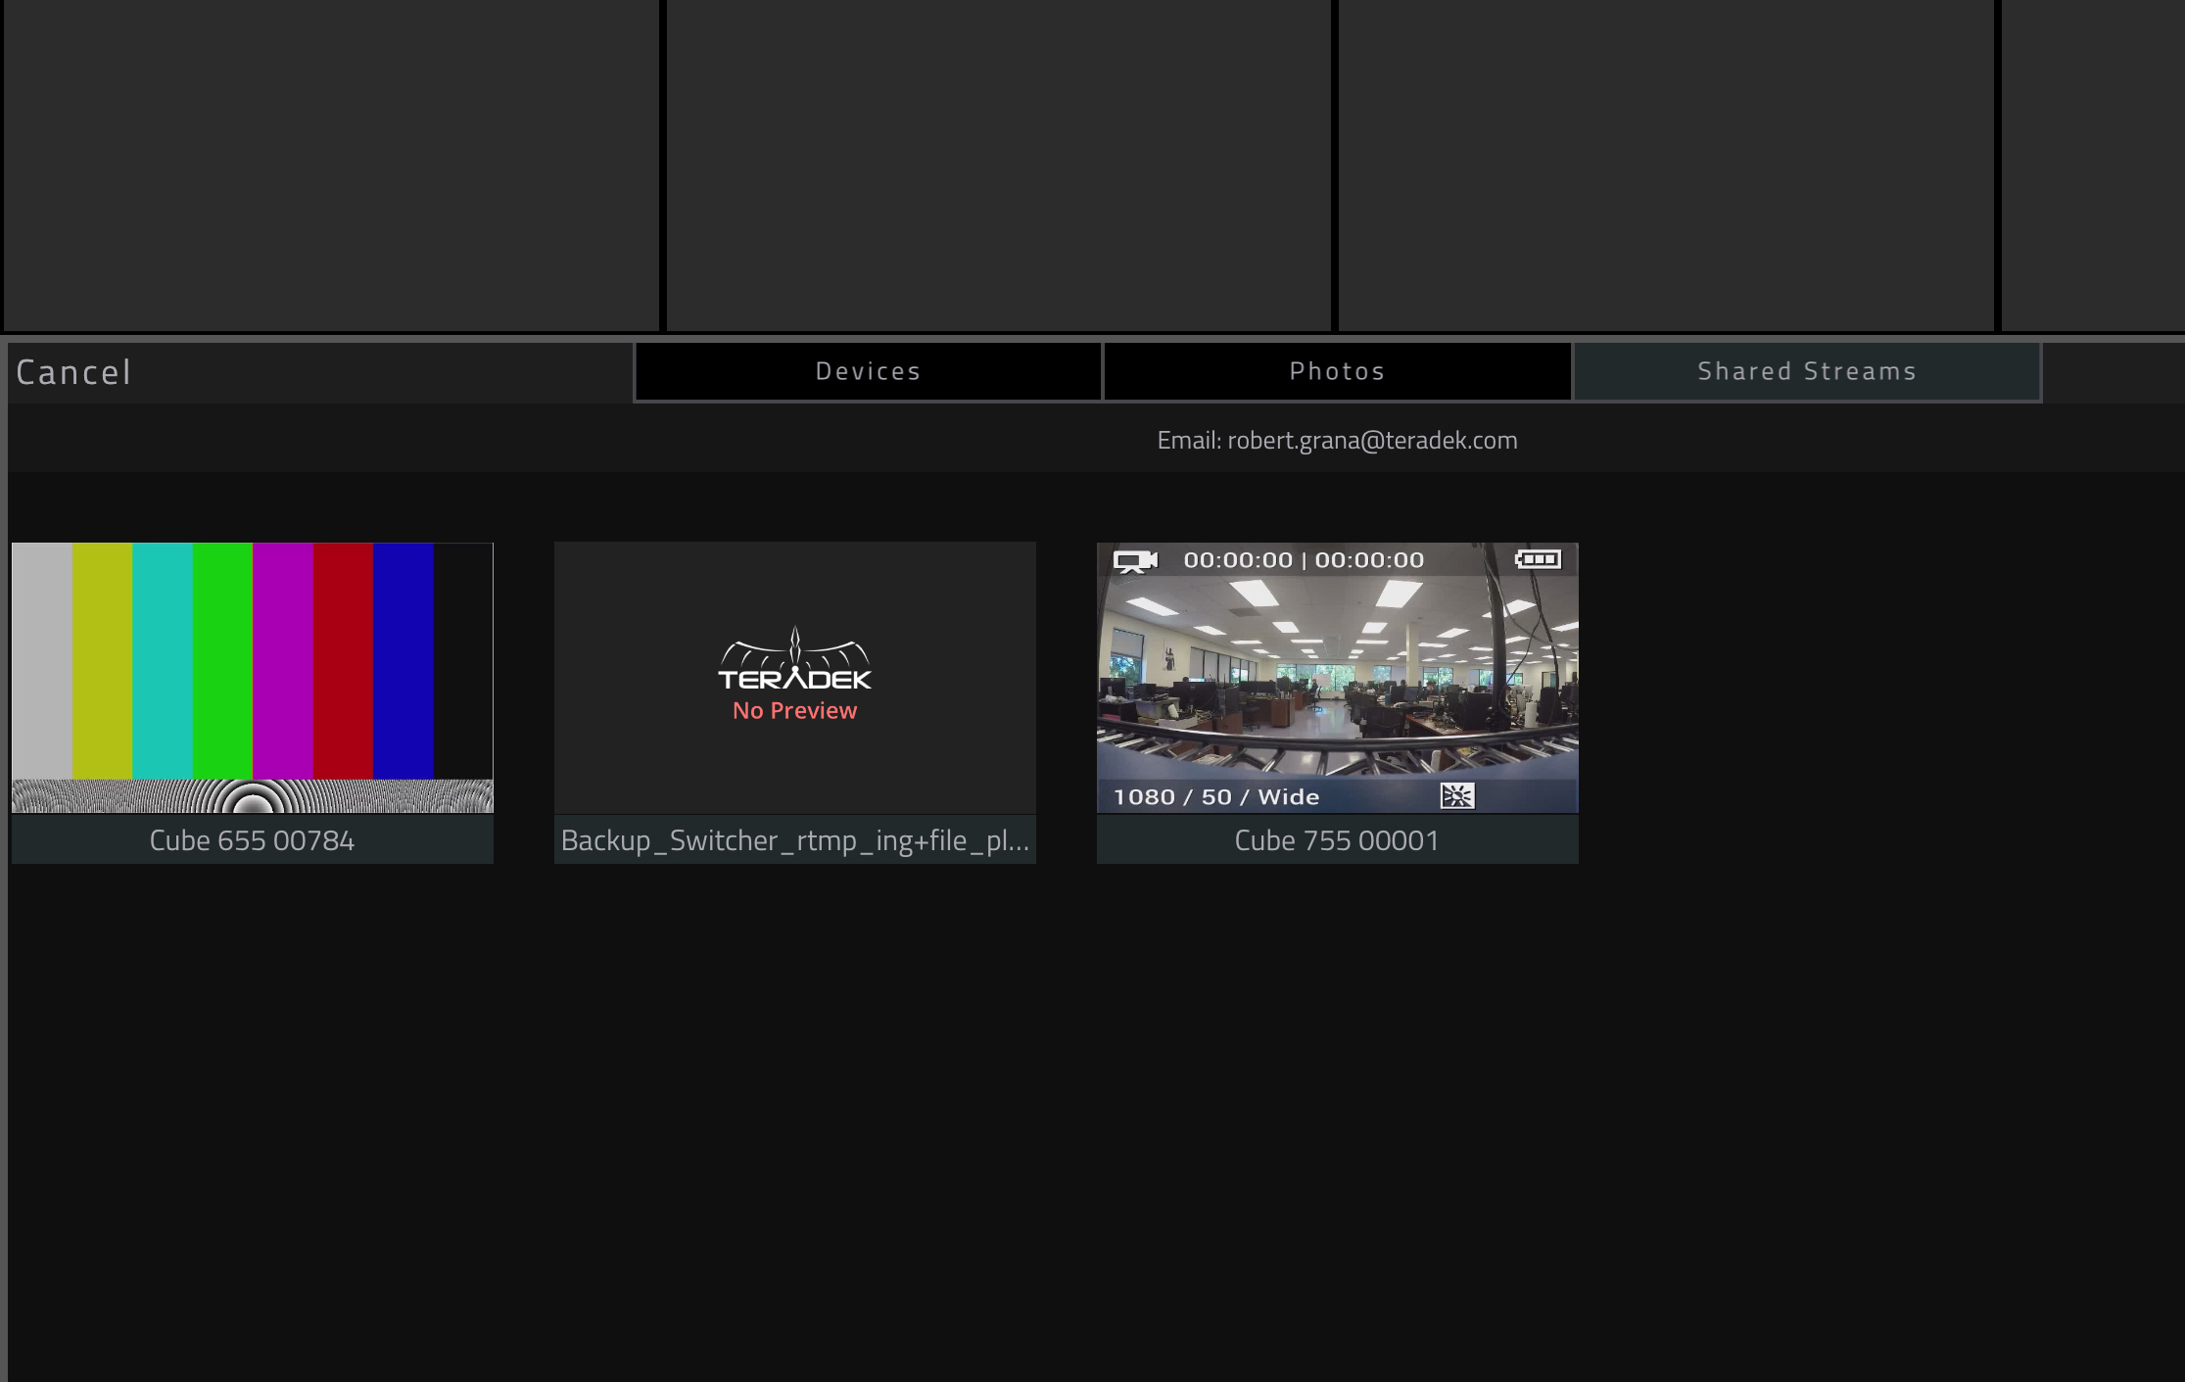2185x1382 pixels.
Task: Click the red No Preview text
Action: tap(795, 711)
